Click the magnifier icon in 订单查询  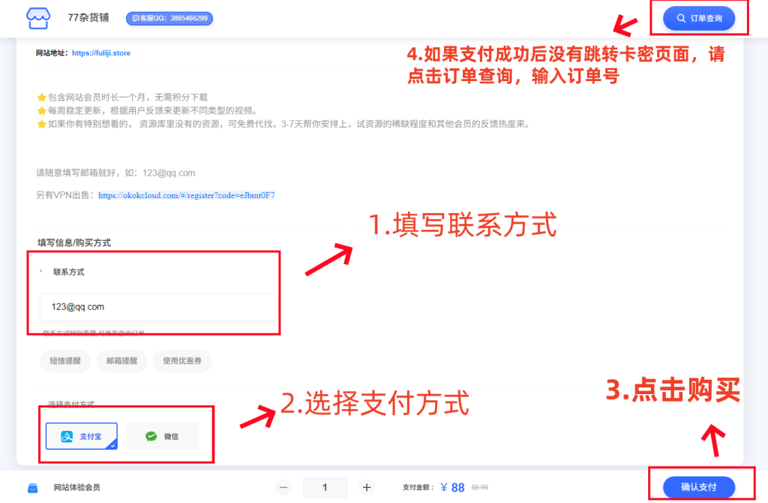(681, 18)
